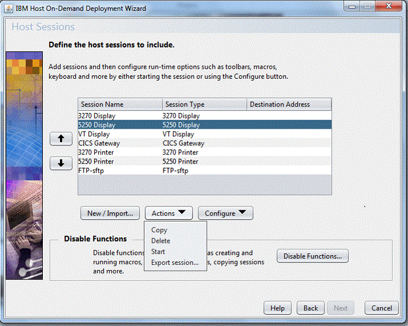
Task: Open the Actions dropdown button
Action: pyautogui.click(x=169, y=213)
